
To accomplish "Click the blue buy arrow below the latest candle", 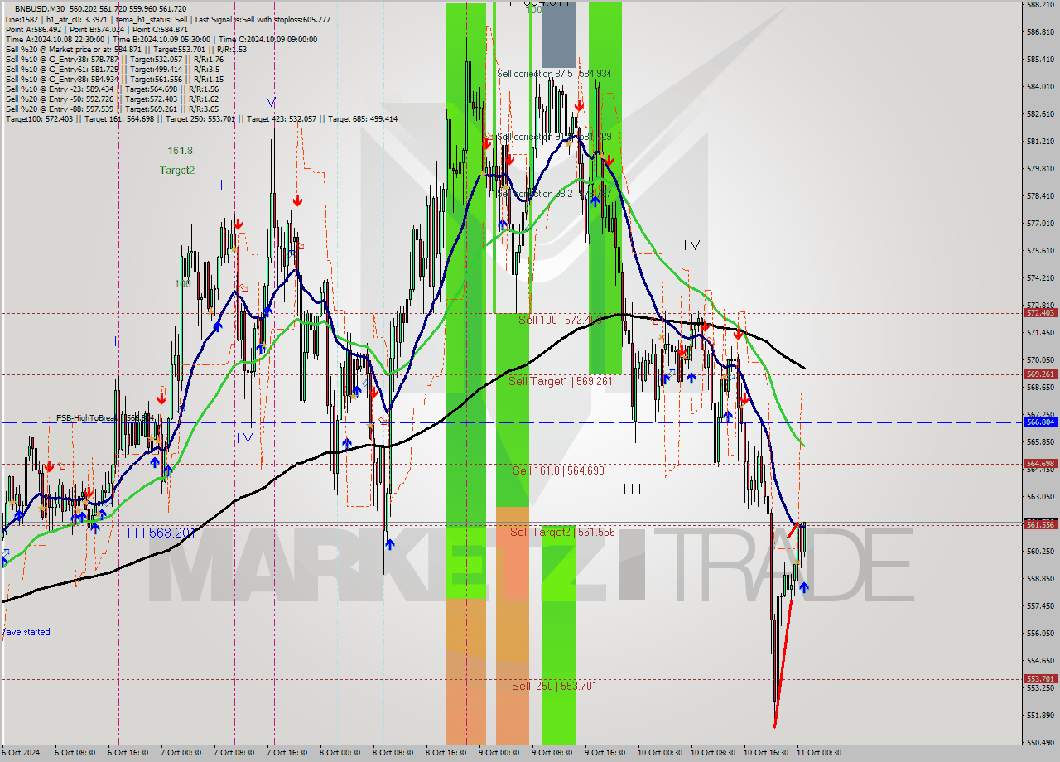I will (803, 588).
